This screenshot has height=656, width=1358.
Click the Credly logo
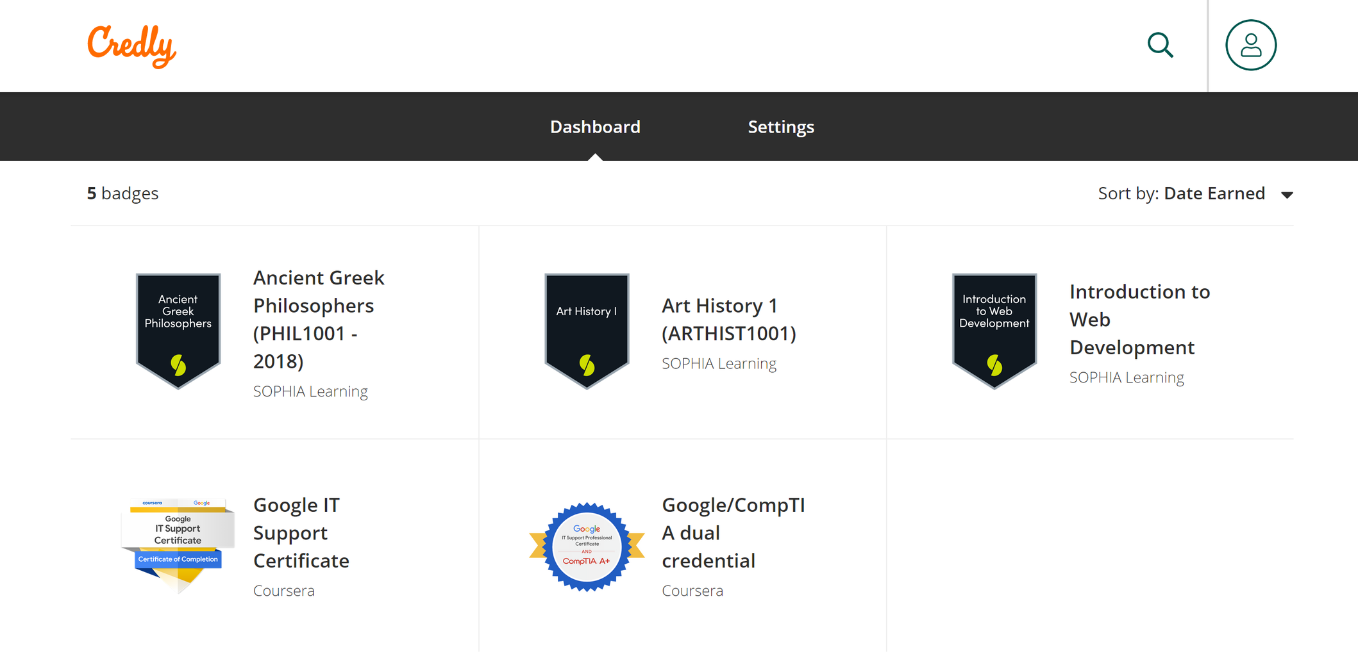pos(131,45)
